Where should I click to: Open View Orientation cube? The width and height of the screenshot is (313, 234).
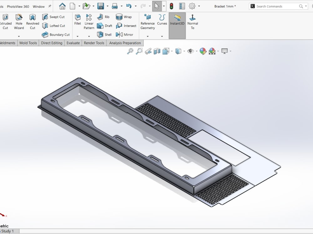[x=166, y=51]
